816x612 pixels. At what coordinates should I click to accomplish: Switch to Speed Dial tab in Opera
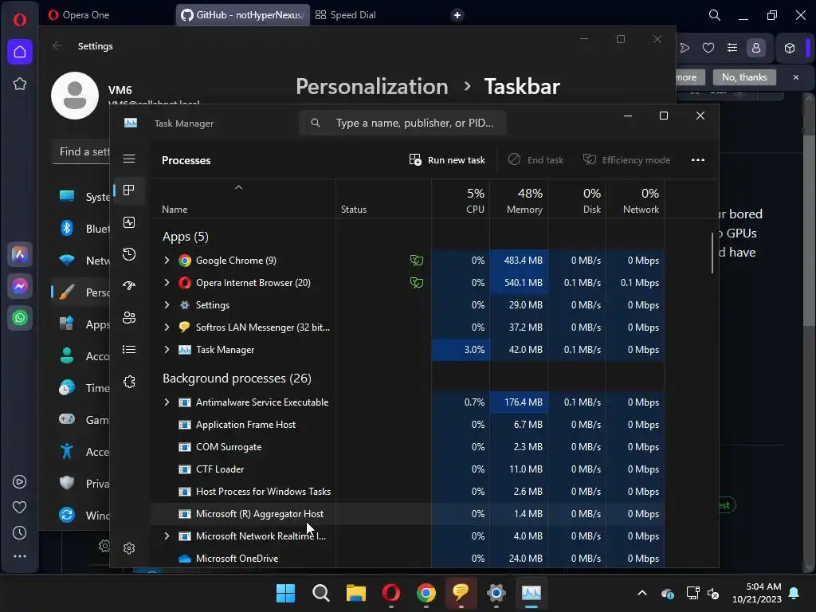coord(346,15)
